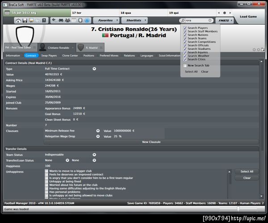Open the first Transfer/Loan Status dropdown
The image size is (268, 223).
(x=67, y=160)
